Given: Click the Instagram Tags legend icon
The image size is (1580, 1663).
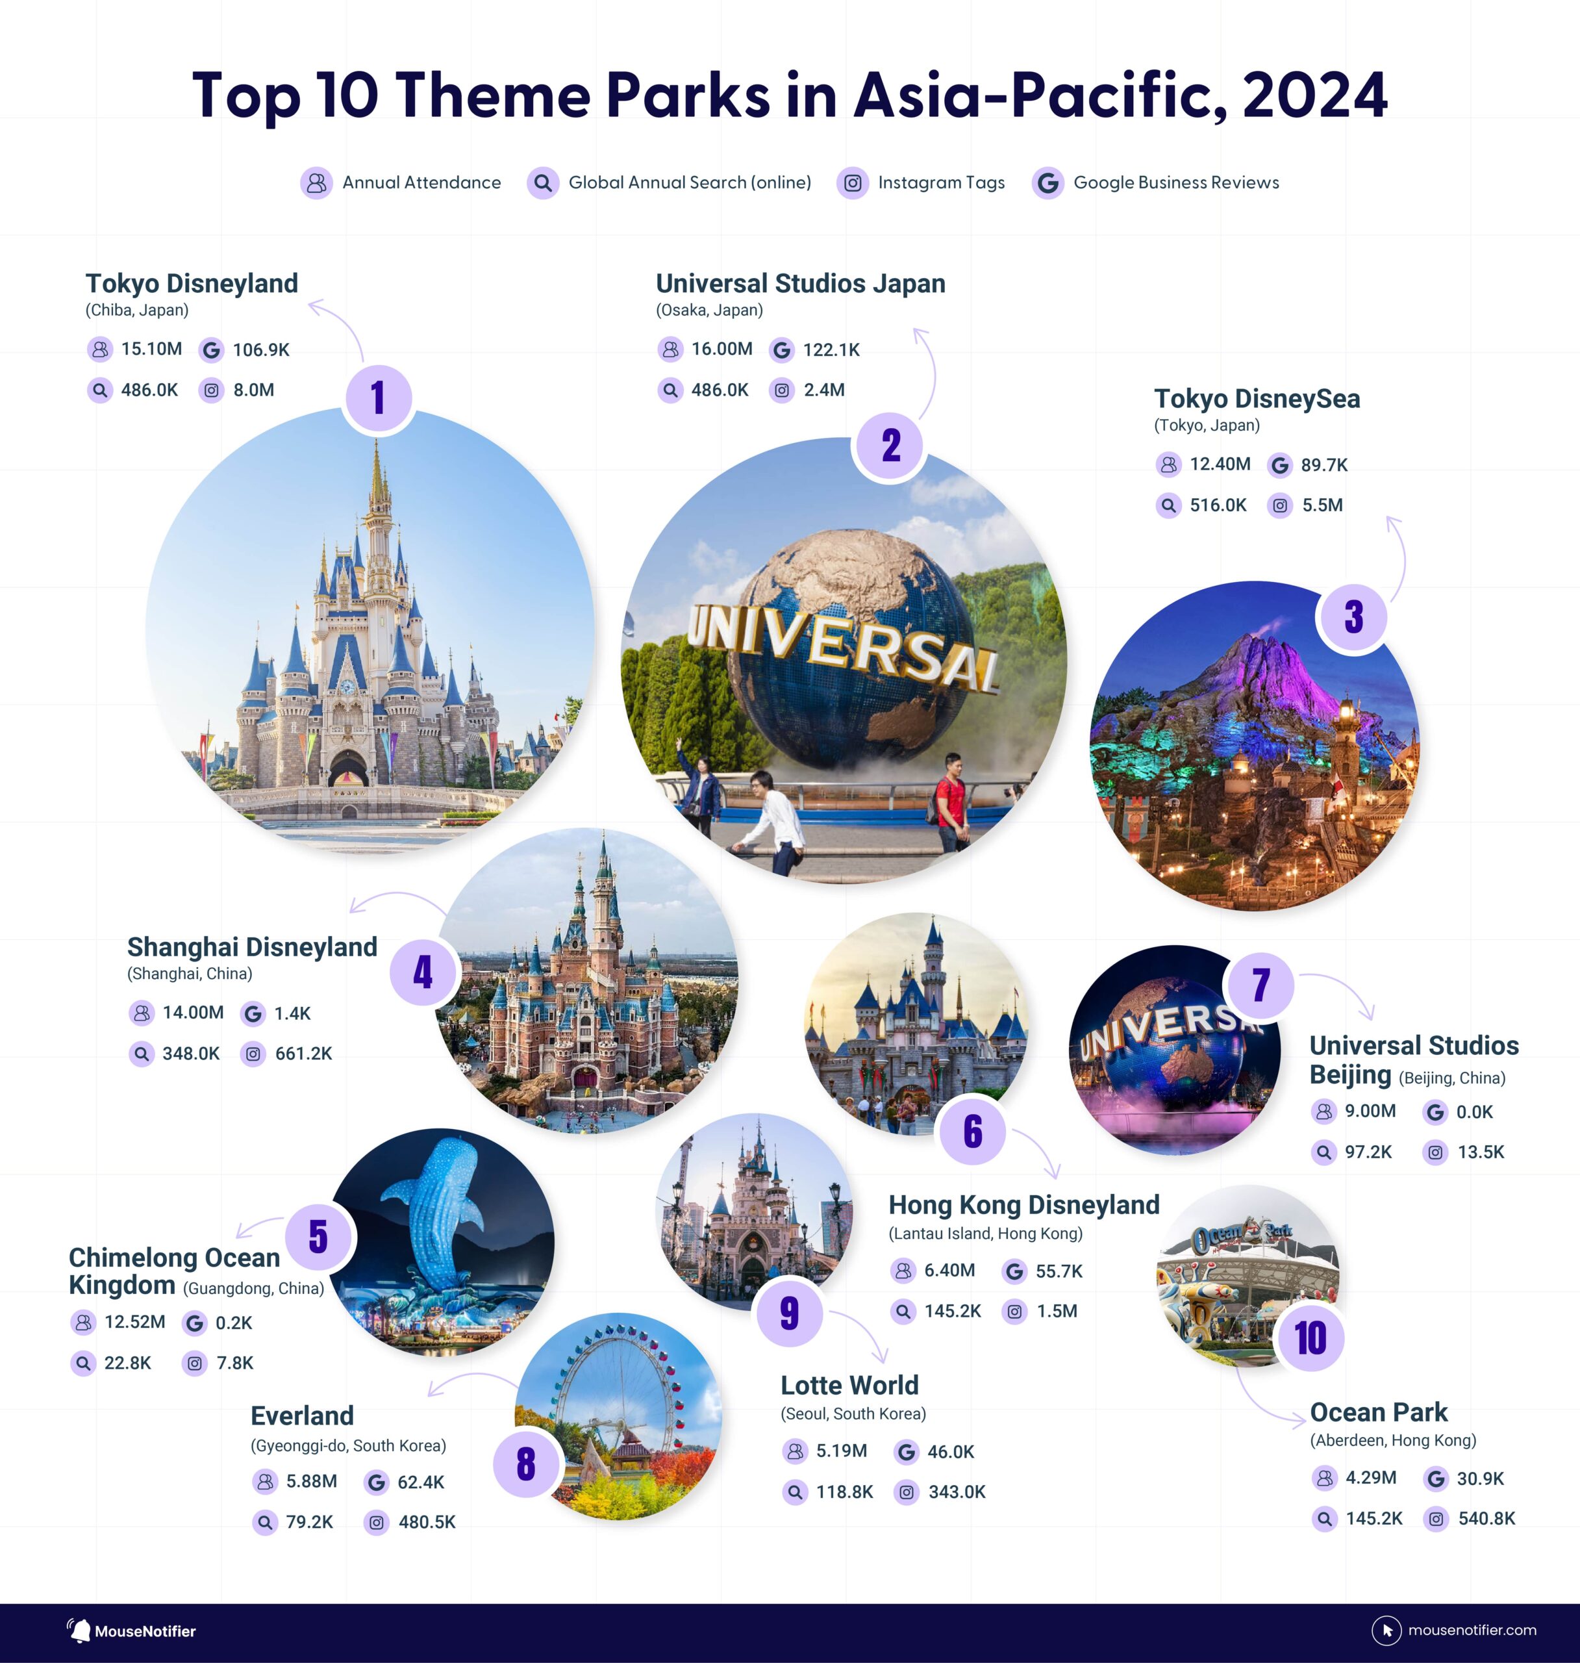Looking at the screenshot, I should (852, 183).
